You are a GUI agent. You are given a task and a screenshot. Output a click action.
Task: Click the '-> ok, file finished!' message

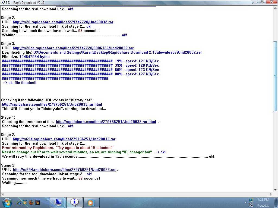(x=20, y=83)
